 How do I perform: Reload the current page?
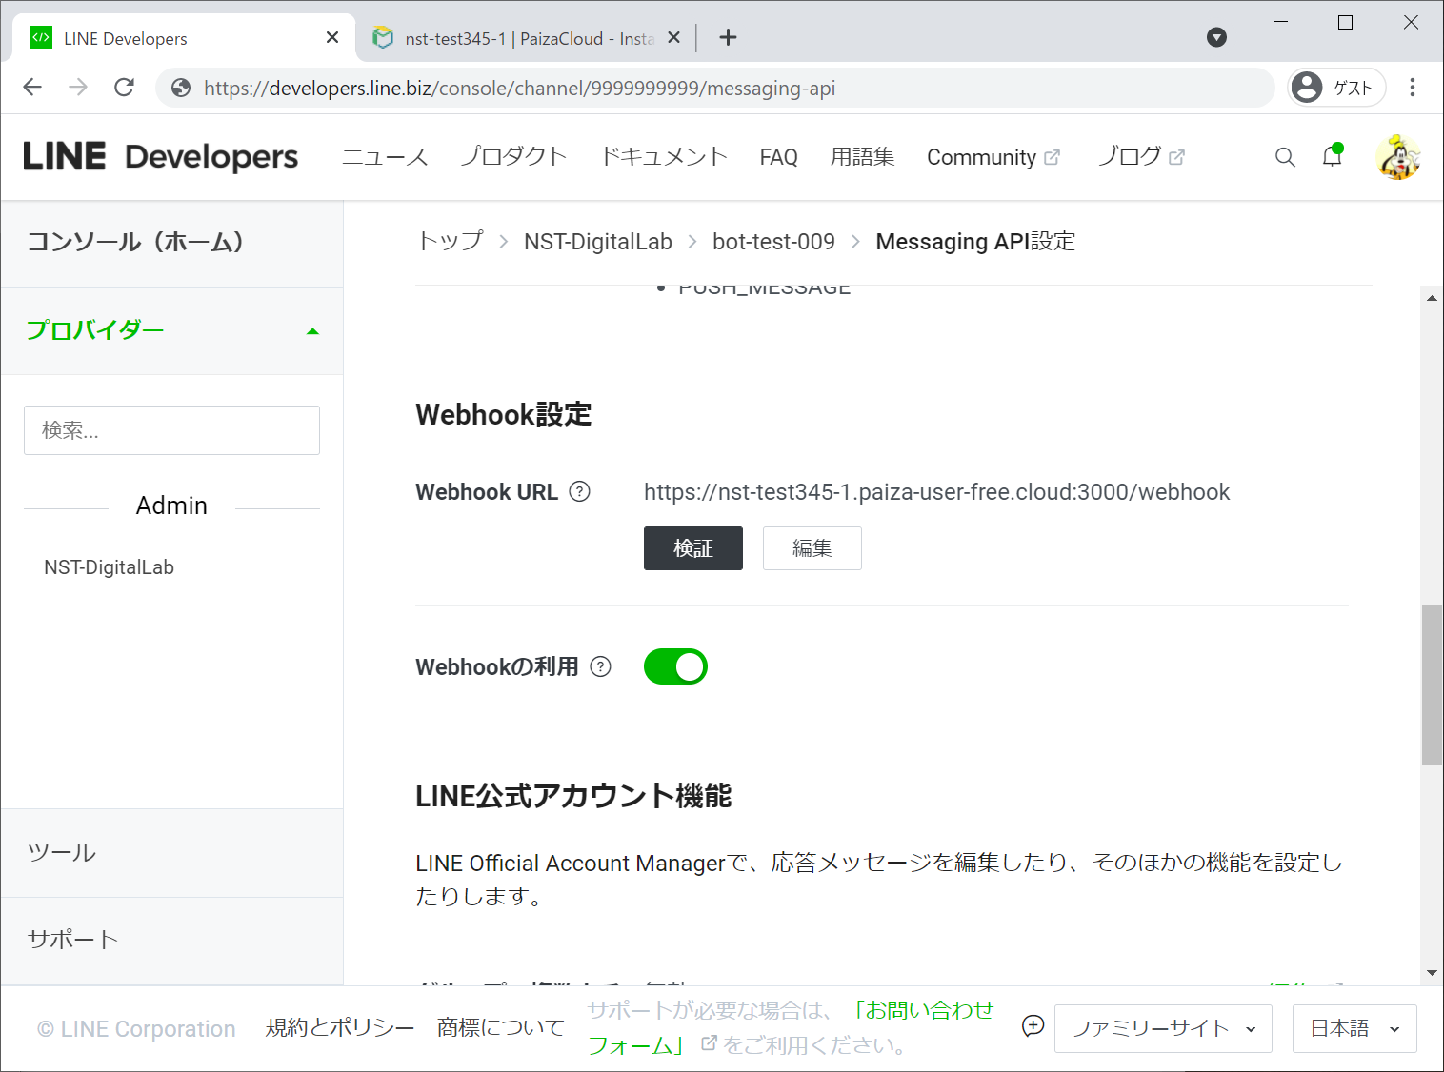coord(124,88)
